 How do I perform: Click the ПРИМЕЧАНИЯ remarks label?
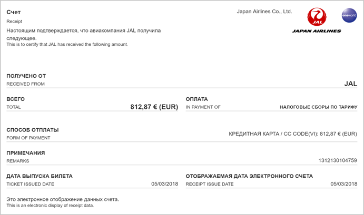tap(26, 153)
